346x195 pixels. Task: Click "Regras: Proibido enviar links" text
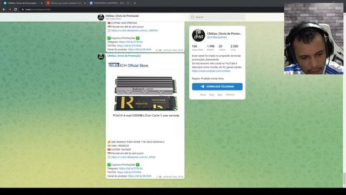(208, 79)
